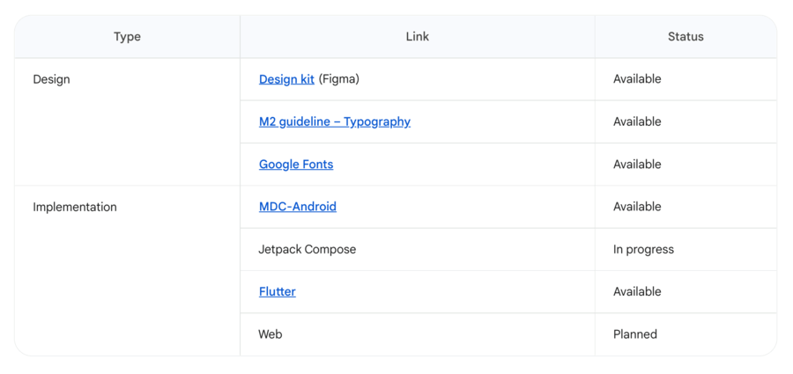The width and height of the screenshot is (793, 374).
Task: Click Available status beside Typography guideline
Action: (636, 122)
